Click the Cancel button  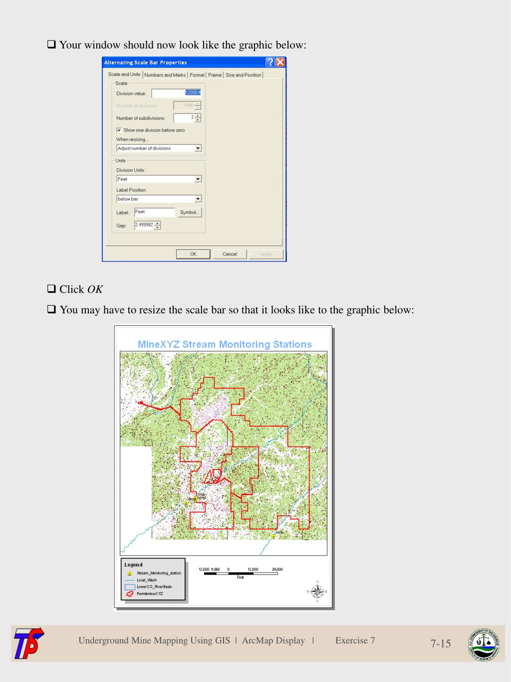pyautogui.click(x=230, y=254)
